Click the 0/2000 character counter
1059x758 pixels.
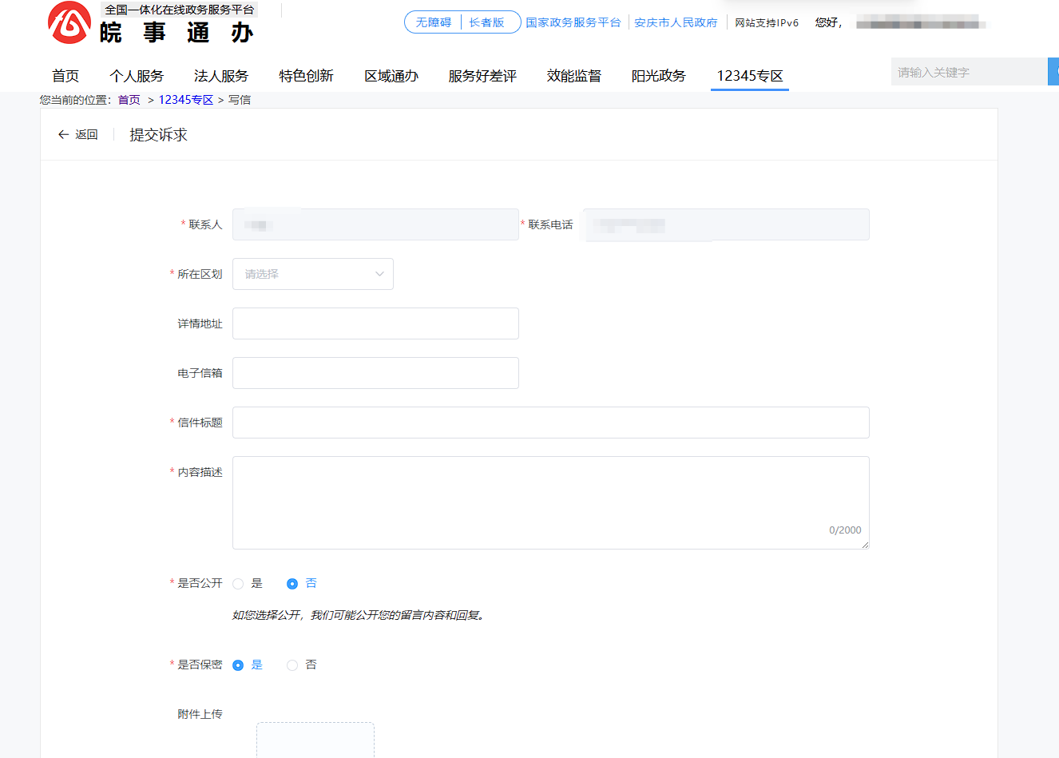(846, 530)
